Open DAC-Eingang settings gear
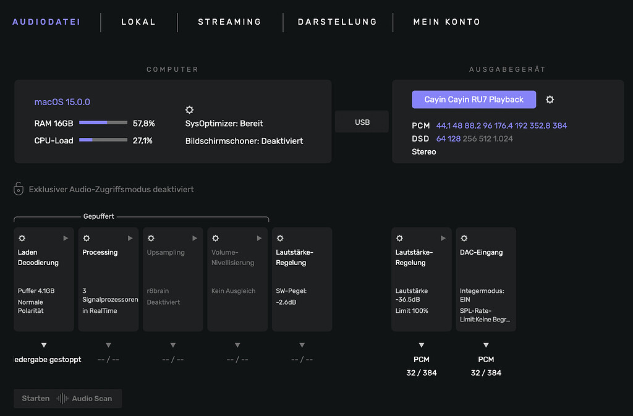This screenshot has width=633, height=416. [x=464, y=238]
